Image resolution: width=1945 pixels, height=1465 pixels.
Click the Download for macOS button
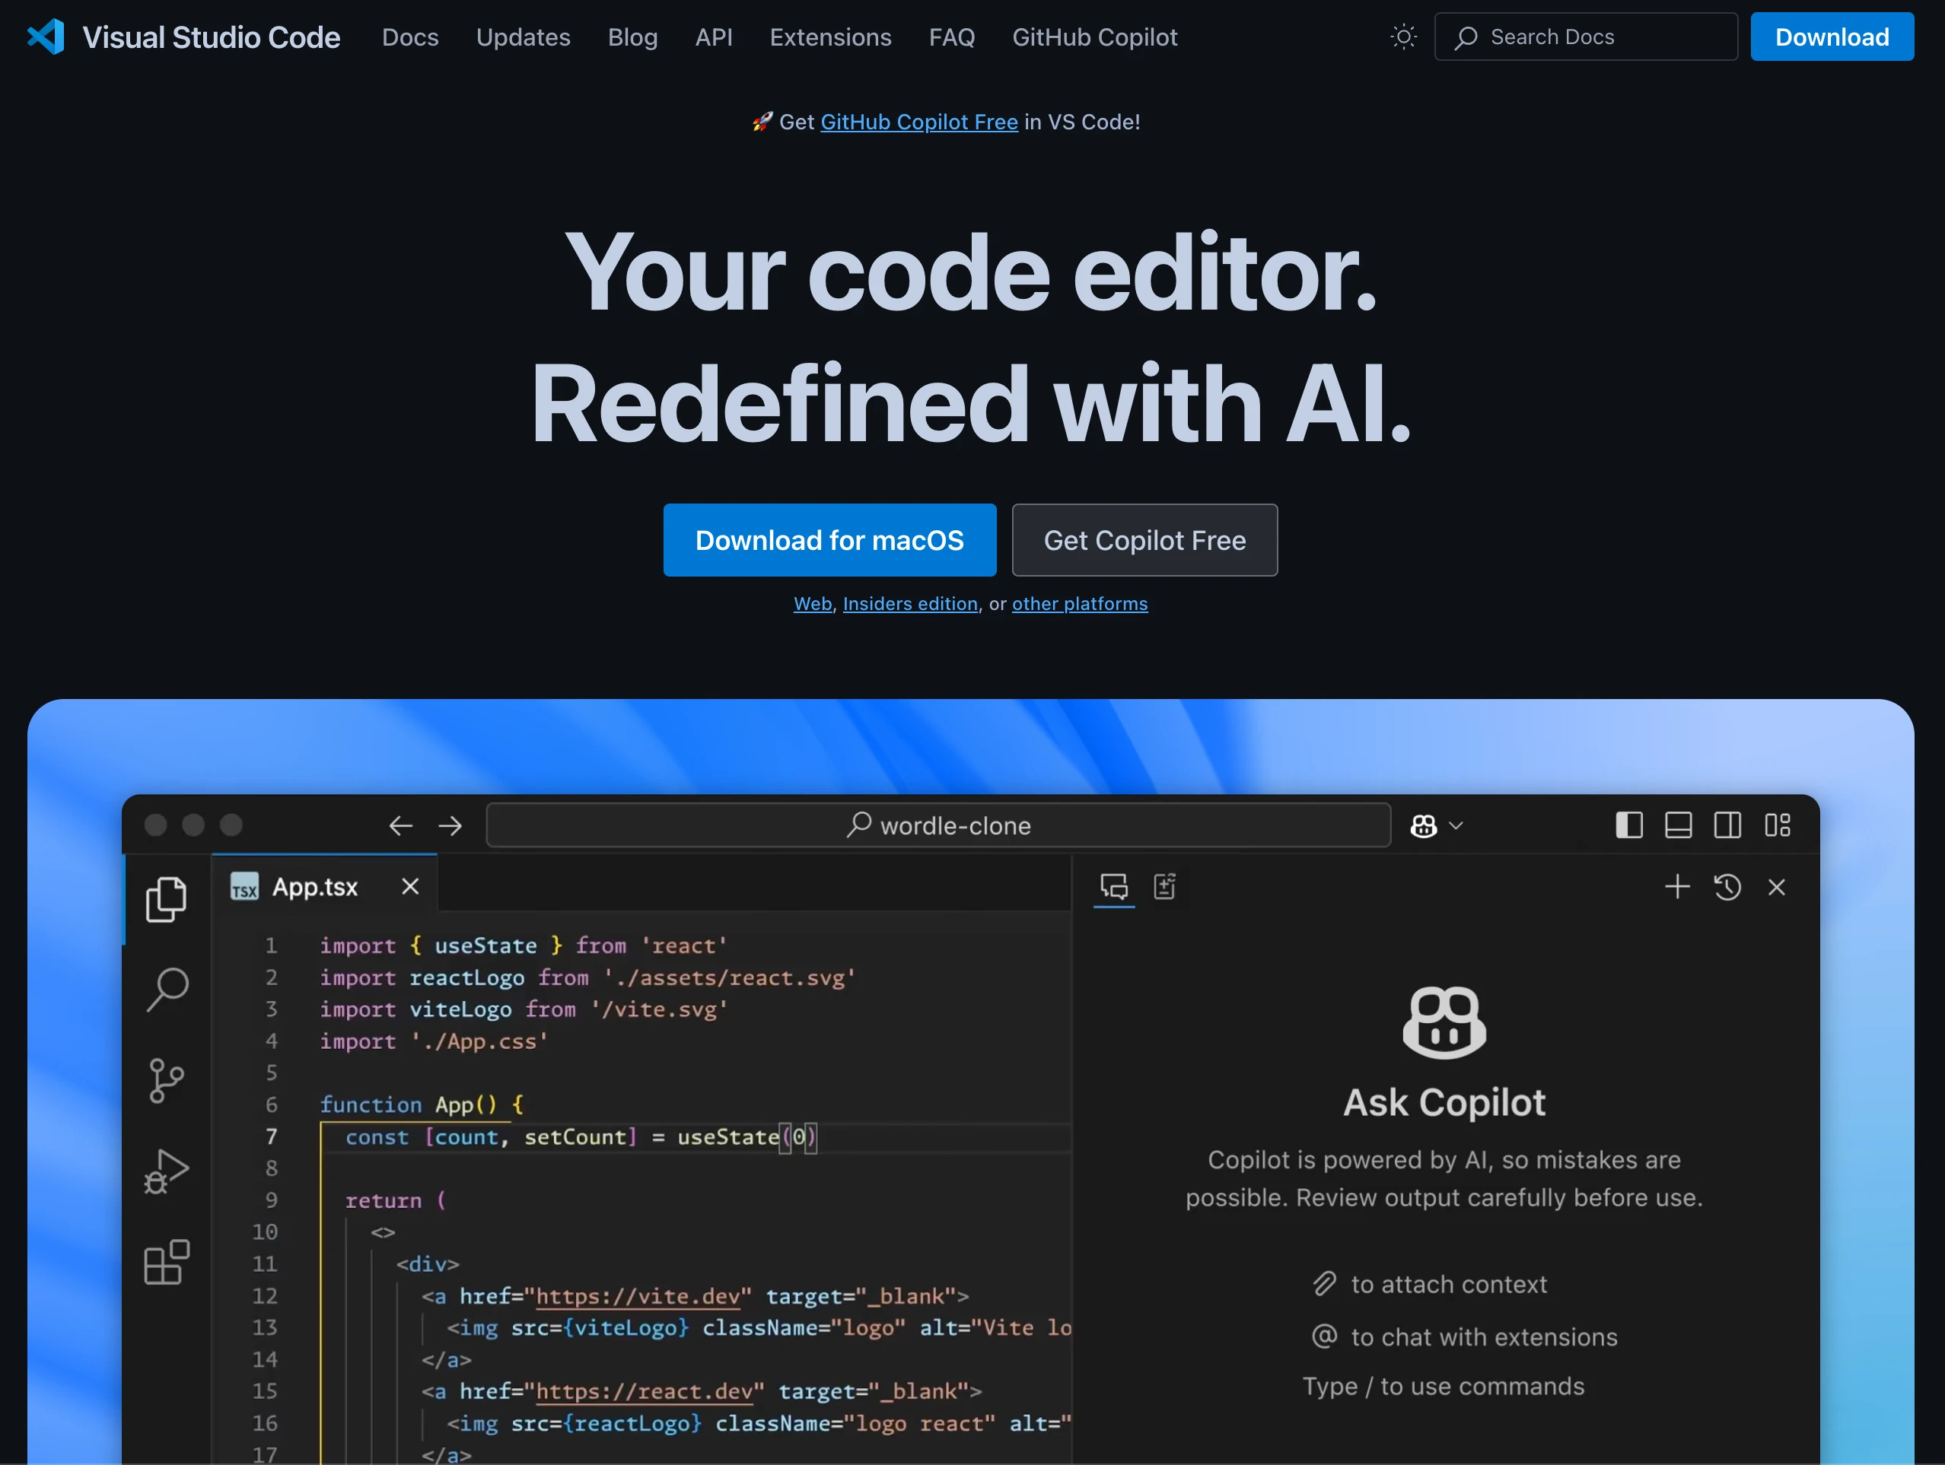pos(829,539)
